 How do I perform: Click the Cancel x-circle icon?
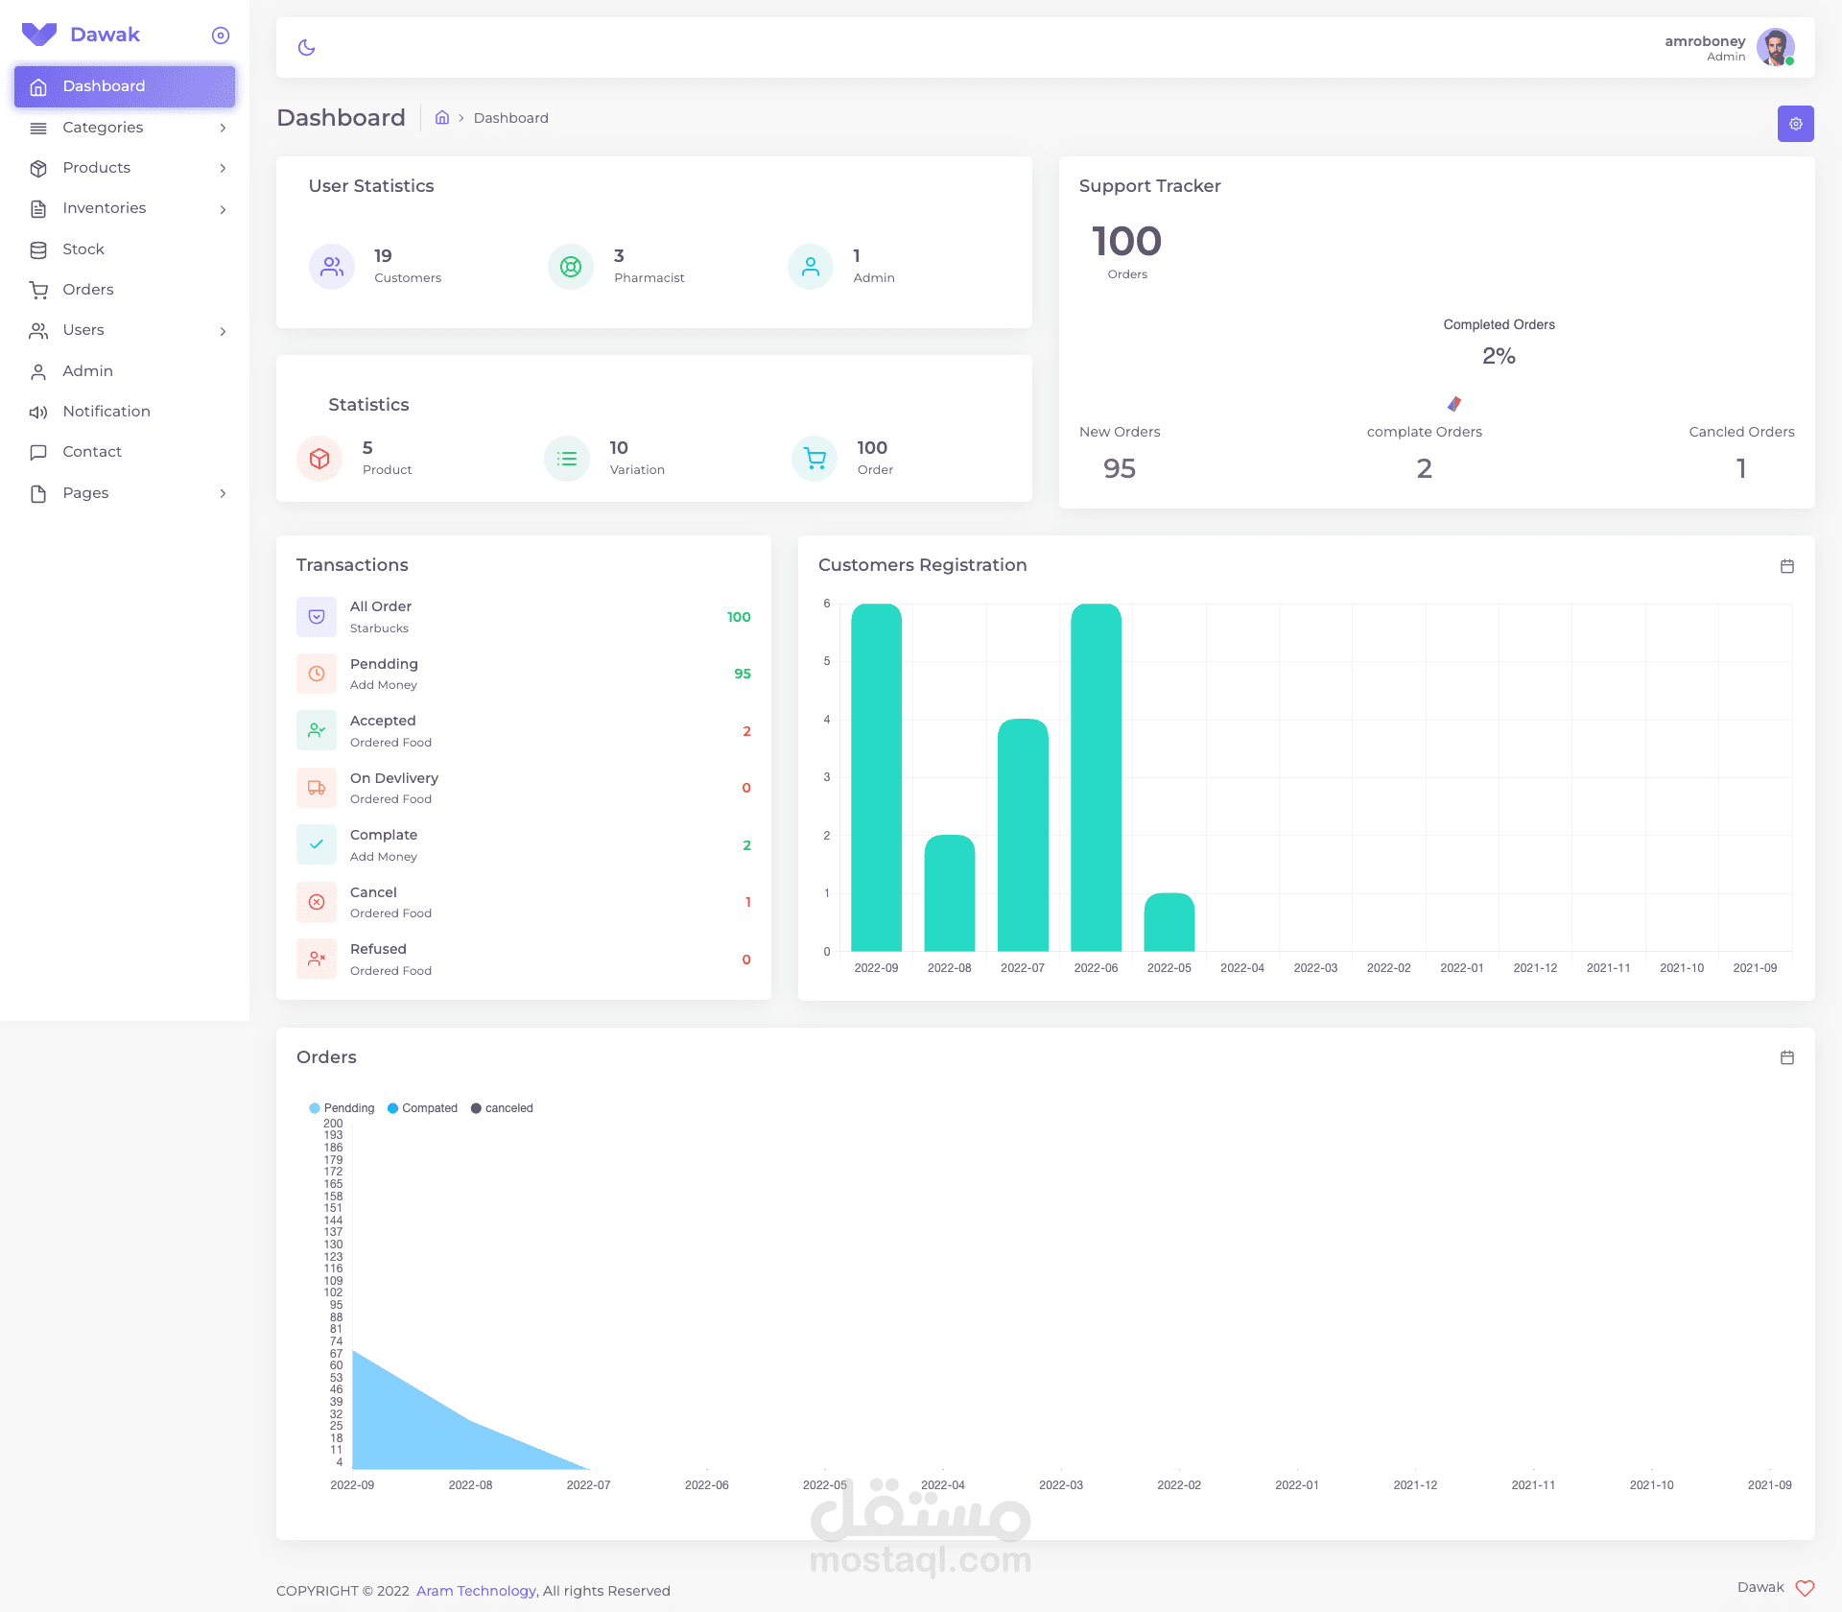pos(317,902)
